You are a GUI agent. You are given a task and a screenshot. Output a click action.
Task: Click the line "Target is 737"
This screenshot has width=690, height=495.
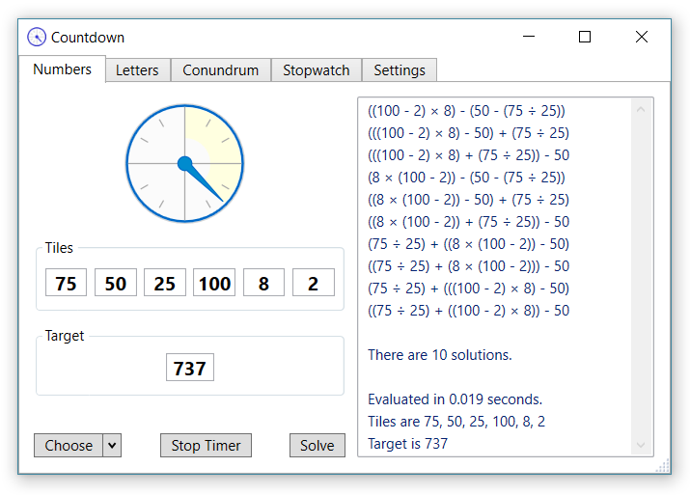407,444
